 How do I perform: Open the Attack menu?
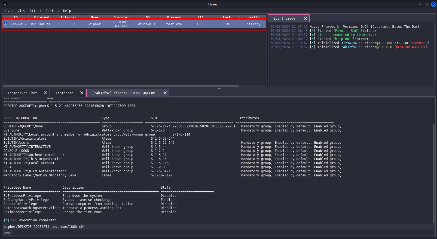(x=35, y=11)
